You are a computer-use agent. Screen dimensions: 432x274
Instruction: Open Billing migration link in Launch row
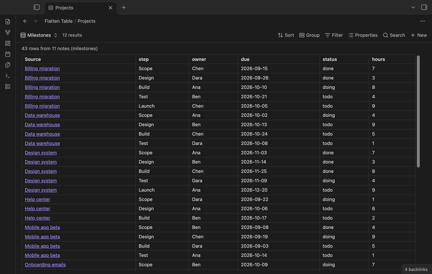(x=42, y=106)
